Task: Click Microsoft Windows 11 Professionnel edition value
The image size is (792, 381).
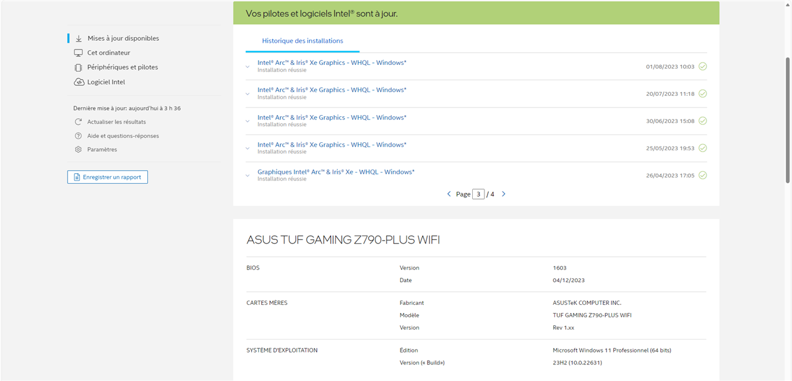Action: (x=612, y=350)
